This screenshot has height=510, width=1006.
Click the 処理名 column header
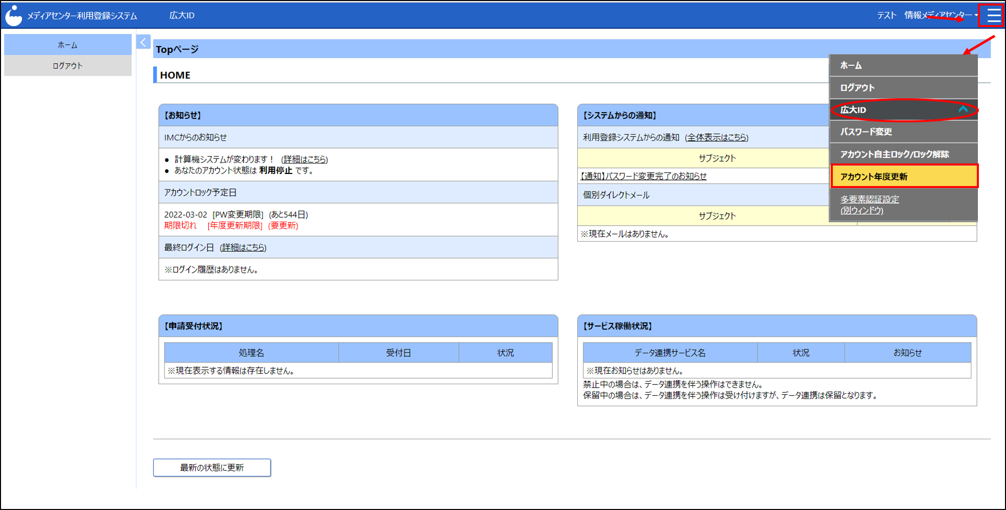click(x=251, y=353)
